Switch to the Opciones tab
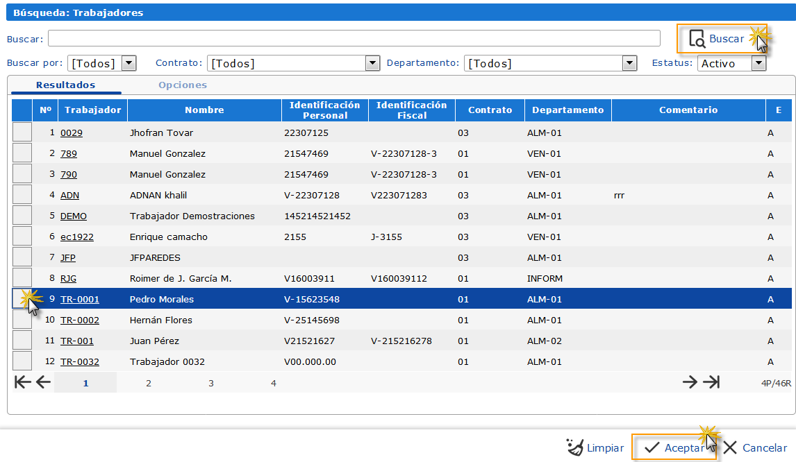This screenshot has width=796, height=462. click(x=183, y=85)
